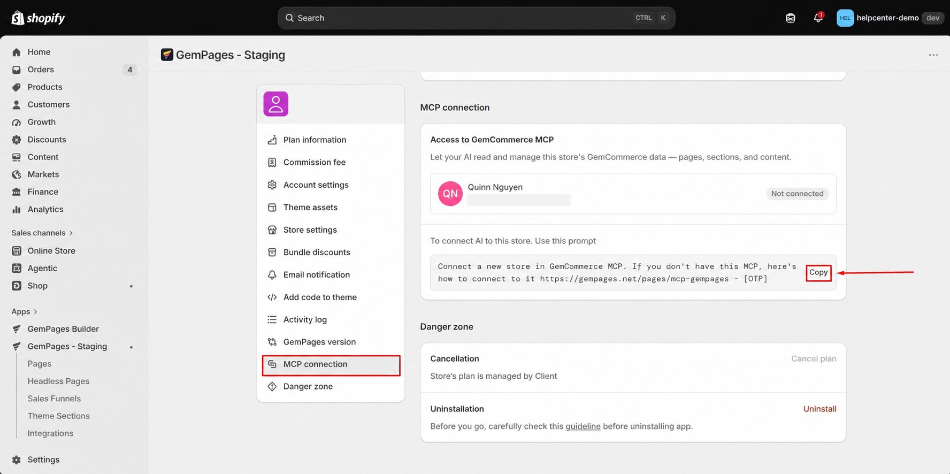Expand the Apps section
This screenshot has width=950, height=474.
tap(25, 311)
